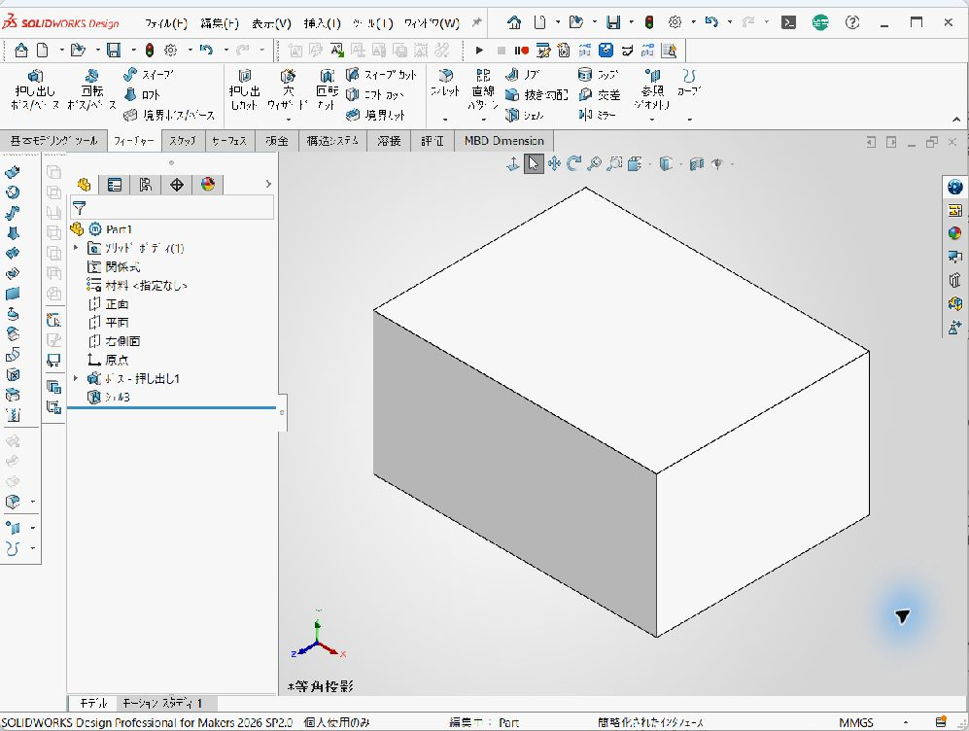Click the macro record button
This screenshot has height=731, width=969.
pyautogui.click(x=521, y=51)
